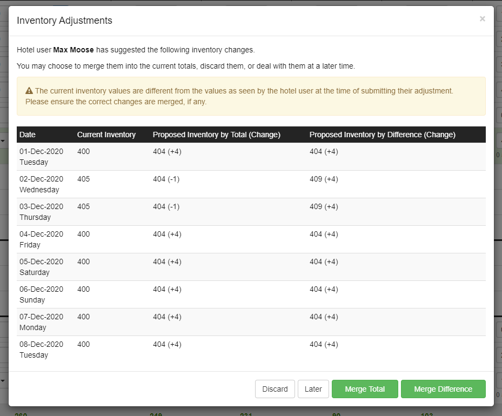Click the 08-Dec-2020 Tuesday date cell
This screenshot has width=502, height=416.
pos(41,350)
